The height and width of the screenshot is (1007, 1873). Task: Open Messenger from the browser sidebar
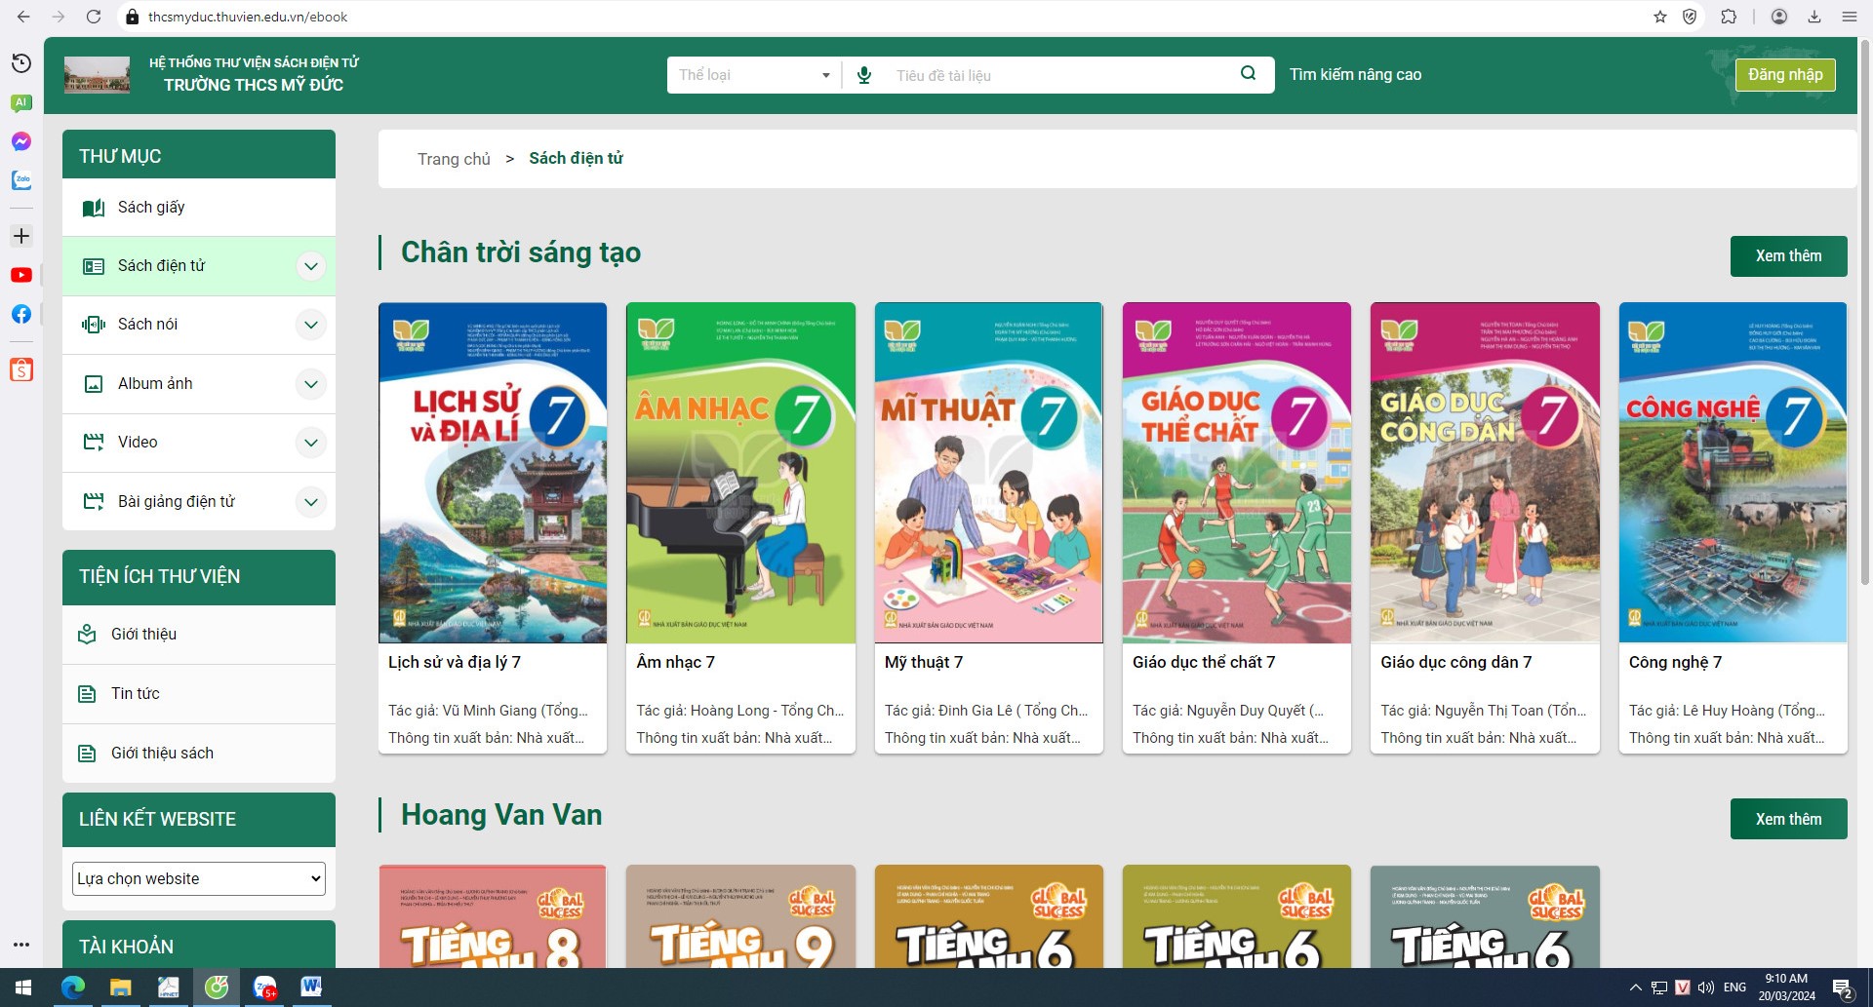(x=21, y=141)
